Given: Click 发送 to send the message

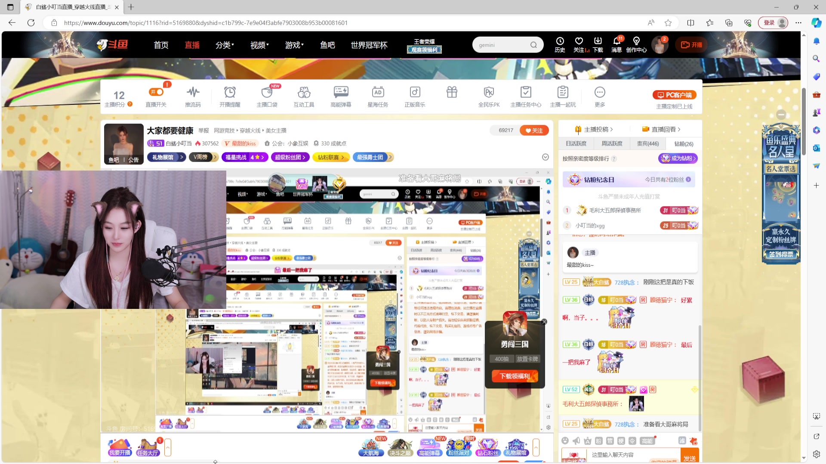Looking at the screenshot, I should (690, 456).
